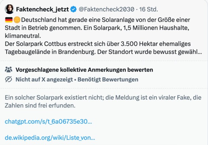Click the sun emoji in tweet
This screenshot has width=208, height=145.
click(17, 20)
